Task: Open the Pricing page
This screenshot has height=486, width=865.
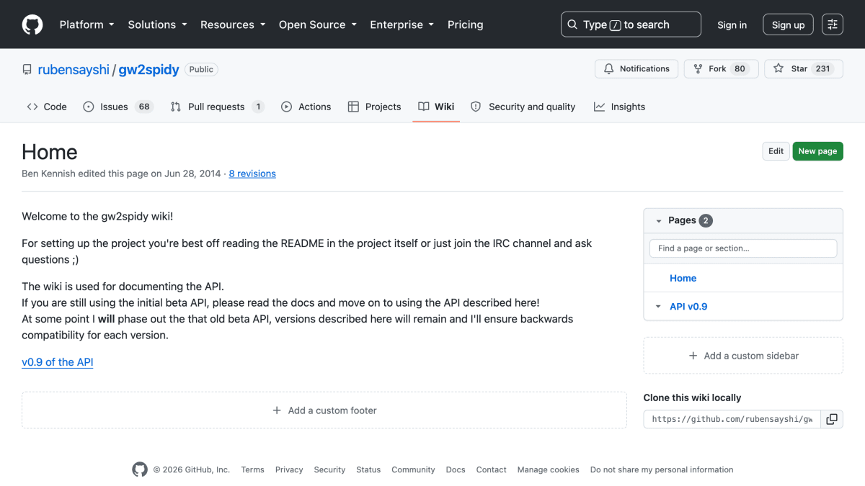Action: 465,24
